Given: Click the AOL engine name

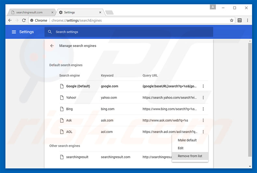Looking at the screenshot, I should (x=69, y=132).
